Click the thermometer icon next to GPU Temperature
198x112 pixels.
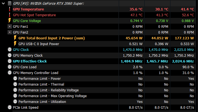pyautogui.click(x=10, y=9)
